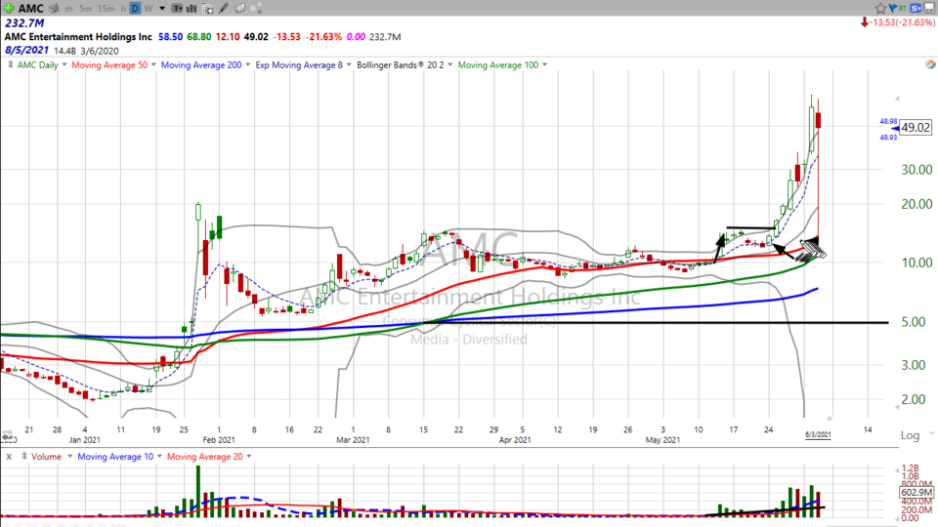Click the blue flag icon

click(892, 8)
